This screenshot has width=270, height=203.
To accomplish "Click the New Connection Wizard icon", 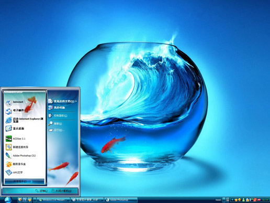I will (x=8, y=147).
